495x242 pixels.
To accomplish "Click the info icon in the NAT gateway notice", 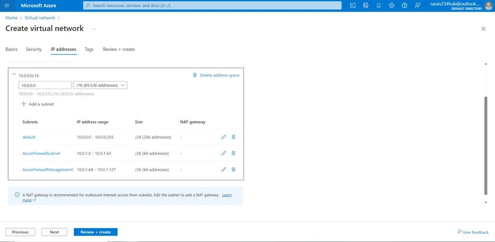I will [17, 195].
